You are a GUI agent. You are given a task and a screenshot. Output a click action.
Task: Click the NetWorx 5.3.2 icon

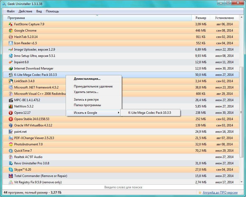point(11,106)
